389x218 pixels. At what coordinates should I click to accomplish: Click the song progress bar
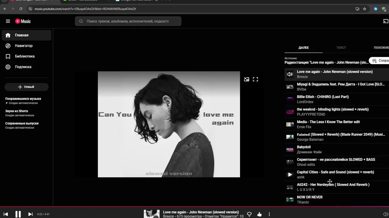(x=194, y=207)
